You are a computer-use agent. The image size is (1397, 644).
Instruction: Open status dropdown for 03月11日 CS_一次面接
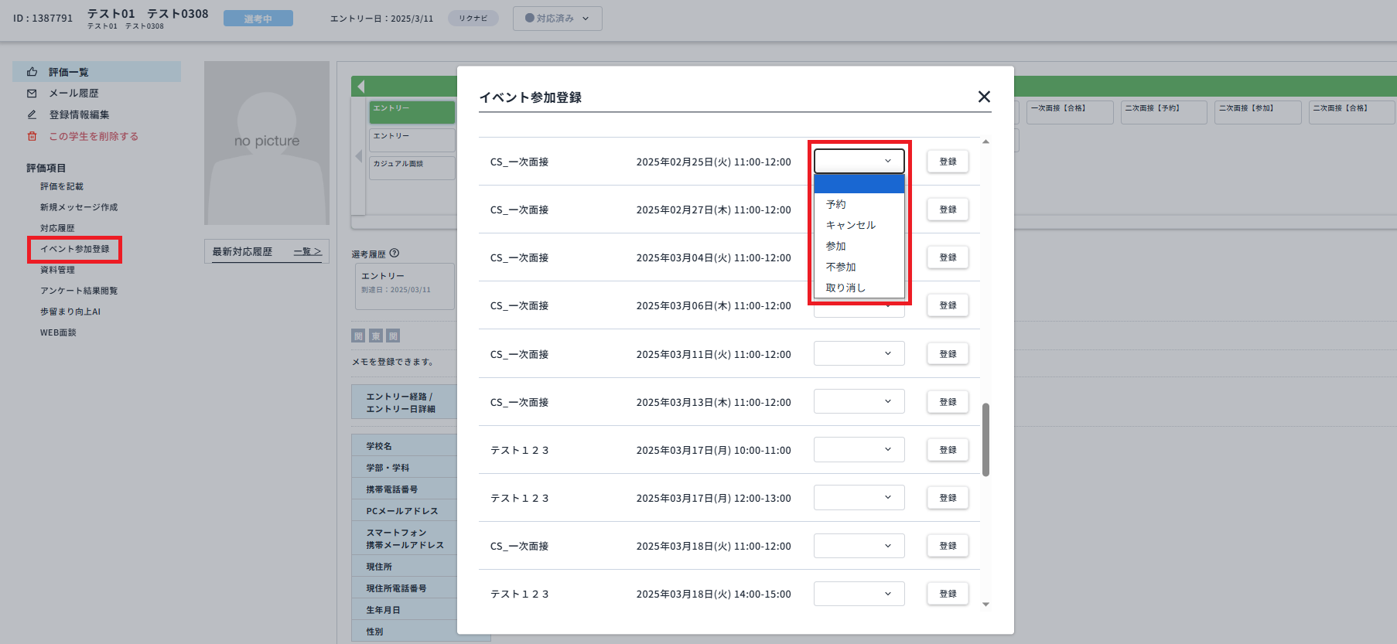click(x=859, y=354)
